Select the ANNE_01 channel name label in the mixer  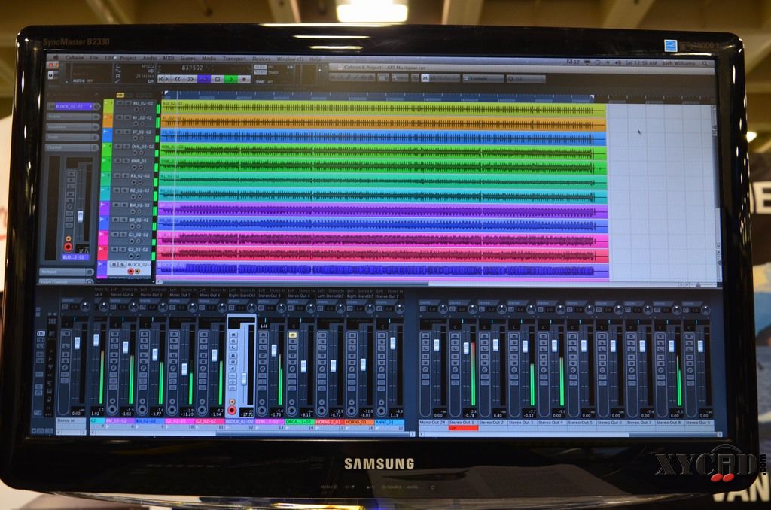coord(389,422)
